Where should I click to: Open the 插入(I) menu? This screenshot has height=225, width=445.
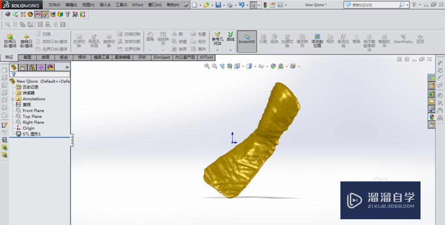click(x=105, y=5)
